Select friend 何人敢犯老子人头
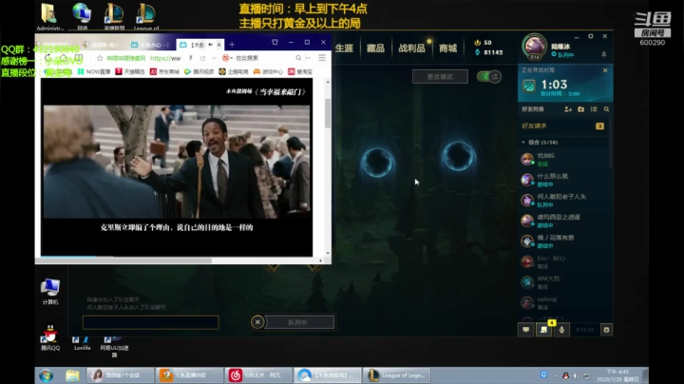Screen dimensions: 684x384 coord(563,201)
